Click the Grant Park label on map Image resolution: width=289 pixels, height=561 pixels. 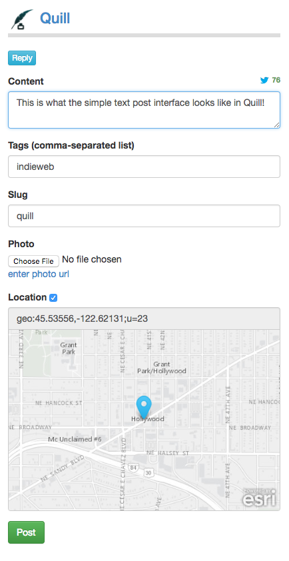(69, 348)
